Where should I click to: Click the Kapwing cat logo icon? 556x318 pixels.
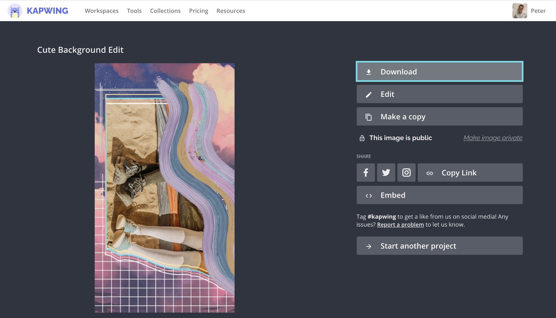15,11
